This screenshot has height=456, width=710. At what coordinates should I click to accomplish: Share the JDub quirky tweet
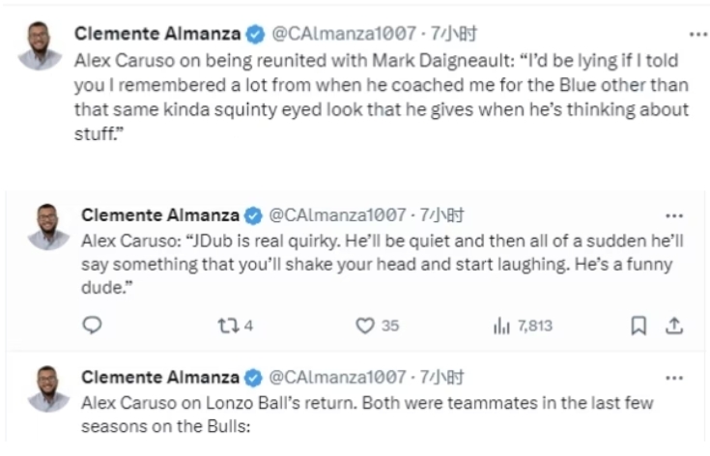675,326
